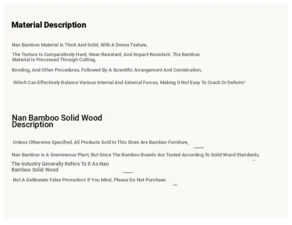Click Material Is Processed Through Cutting line
Image resolution: width=292 pixels, height=225 pixels.
coord(54,60)
